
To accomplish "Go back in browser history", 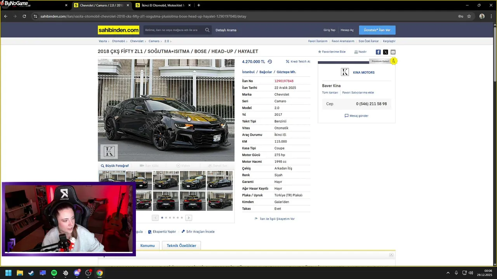I will coord(5,16).
